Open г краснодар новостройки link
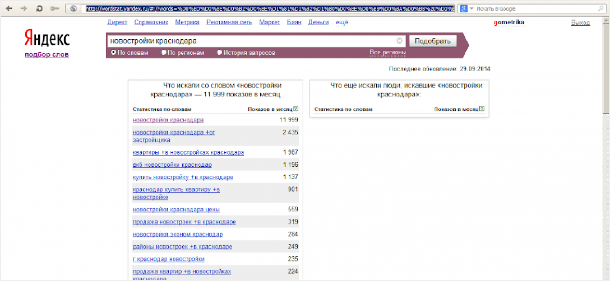Image resolution: width=610 pixels, height=281 pixels. point(169,259)
